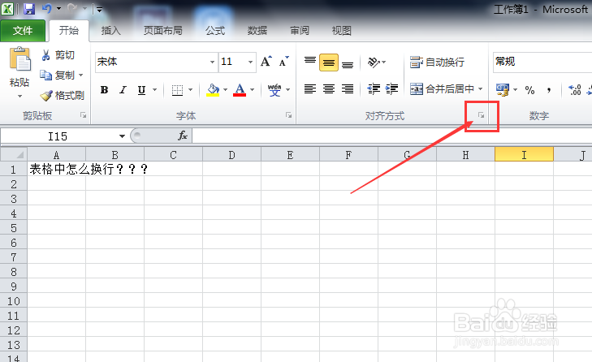
Task: Open the 文件 file tab
Action: pos(23,31)
